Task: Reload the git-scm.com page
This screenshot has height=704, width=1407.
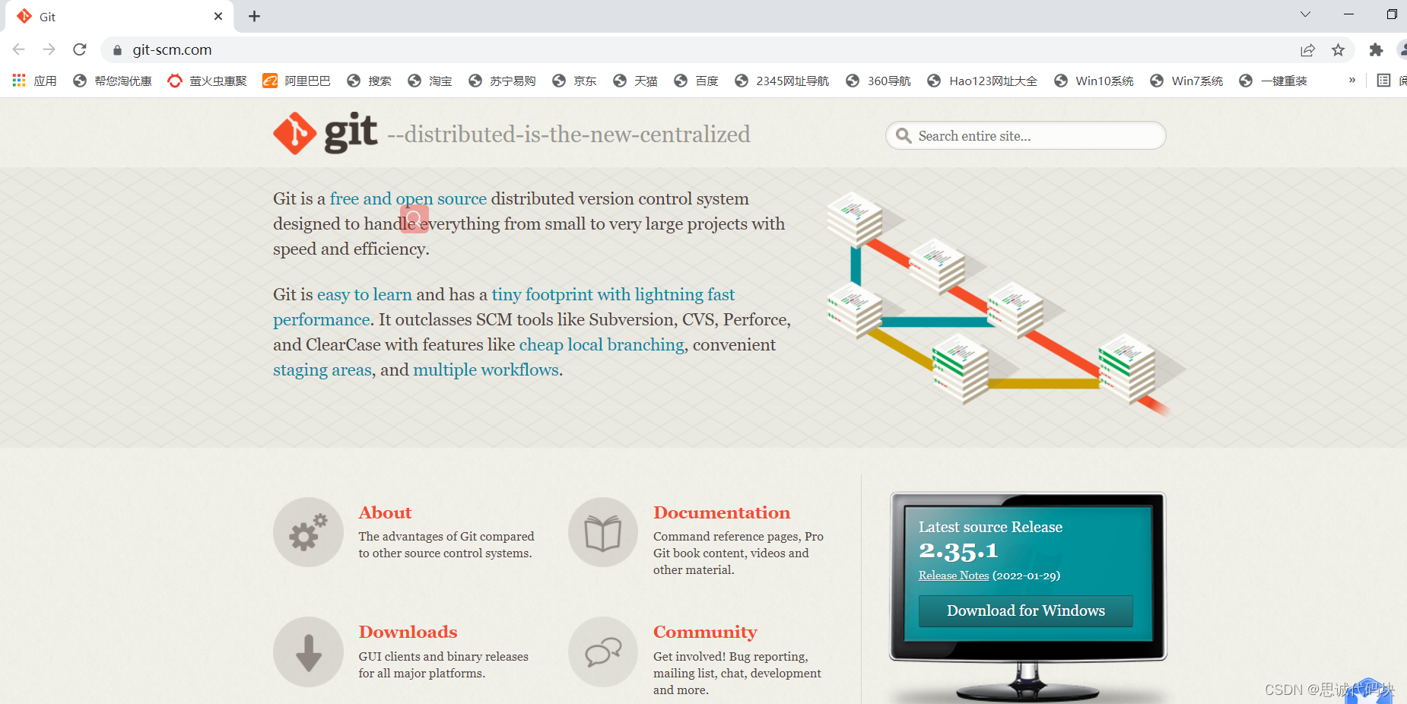Action: (80, 49)
